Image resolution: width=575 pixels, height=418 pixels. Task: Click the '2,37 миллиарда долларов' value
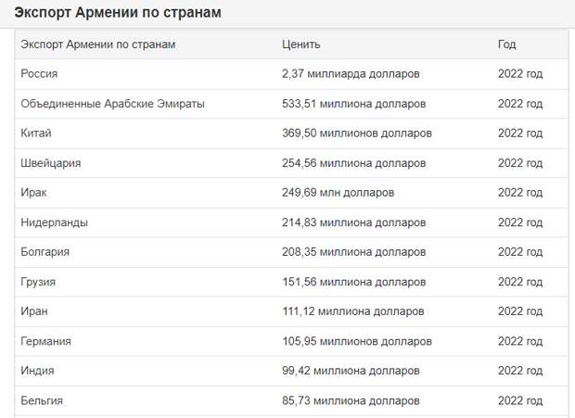[351, 73]
